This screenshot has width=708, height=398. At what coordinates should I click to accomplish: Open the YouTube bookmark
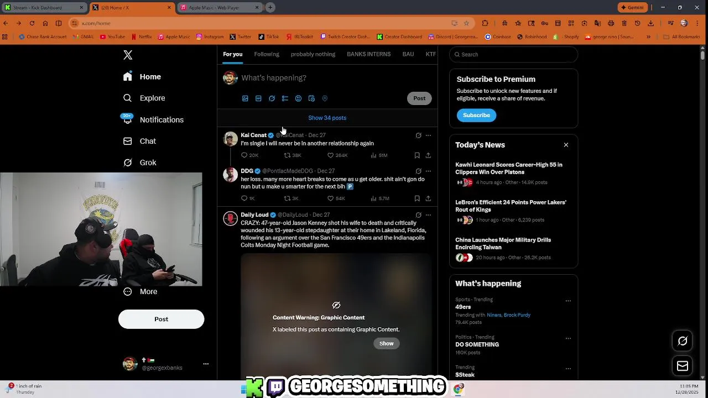click(x=112, y=37)
